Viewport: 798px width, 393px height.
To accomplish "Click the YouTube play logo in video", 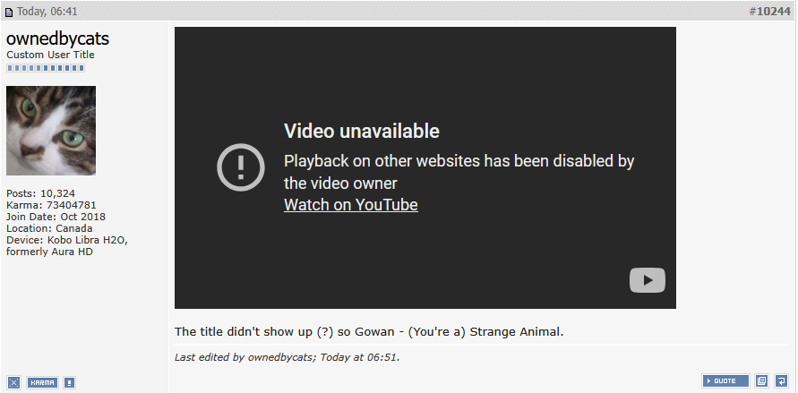I will 648,280.
